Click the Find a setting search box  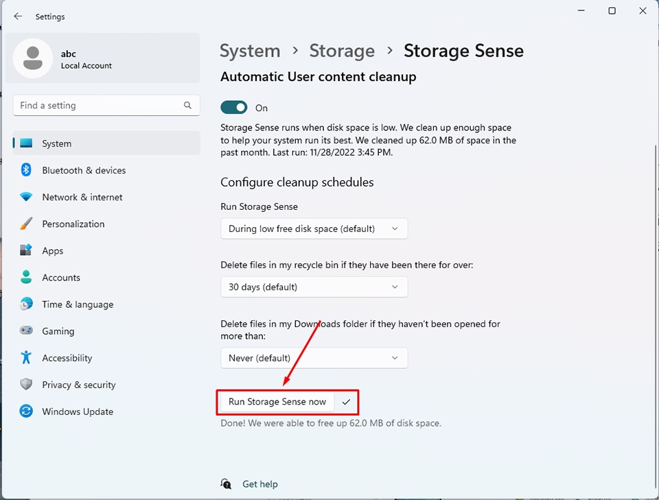point(106,106)
